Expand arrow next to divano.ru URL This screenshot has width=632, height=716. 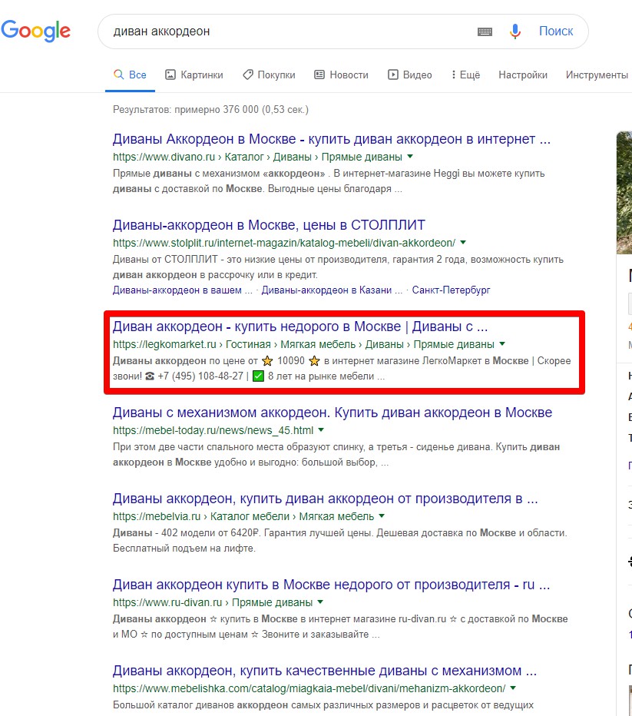pyautogui.click(x=410, y=157)
